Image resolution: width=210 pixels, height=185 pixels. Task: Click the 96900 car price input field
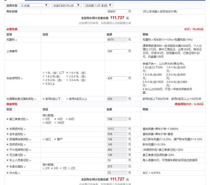pyautogui.click(x=117, y=11)
